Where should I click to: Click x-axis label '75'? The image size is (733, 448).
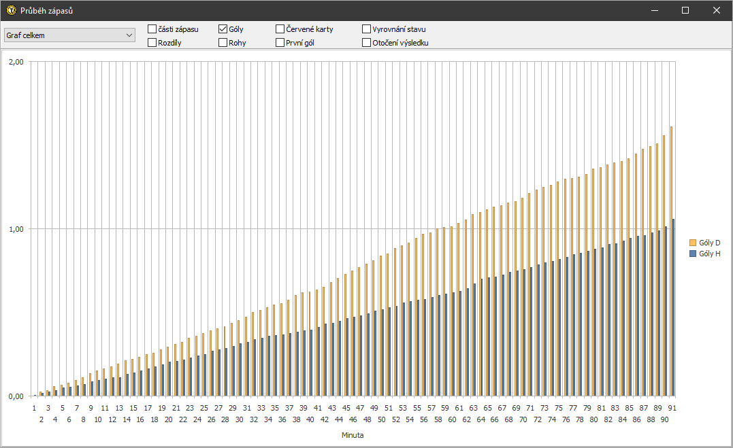click(559, 409)
